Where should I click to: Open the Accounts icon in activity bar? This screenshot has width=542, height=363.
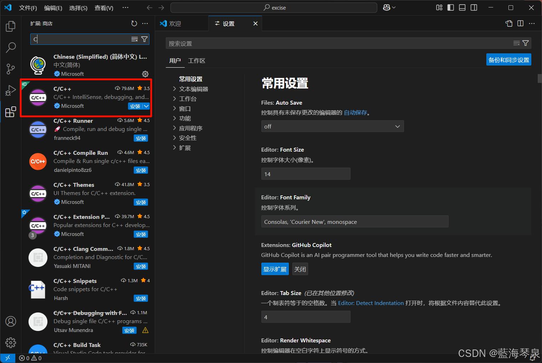11,321
